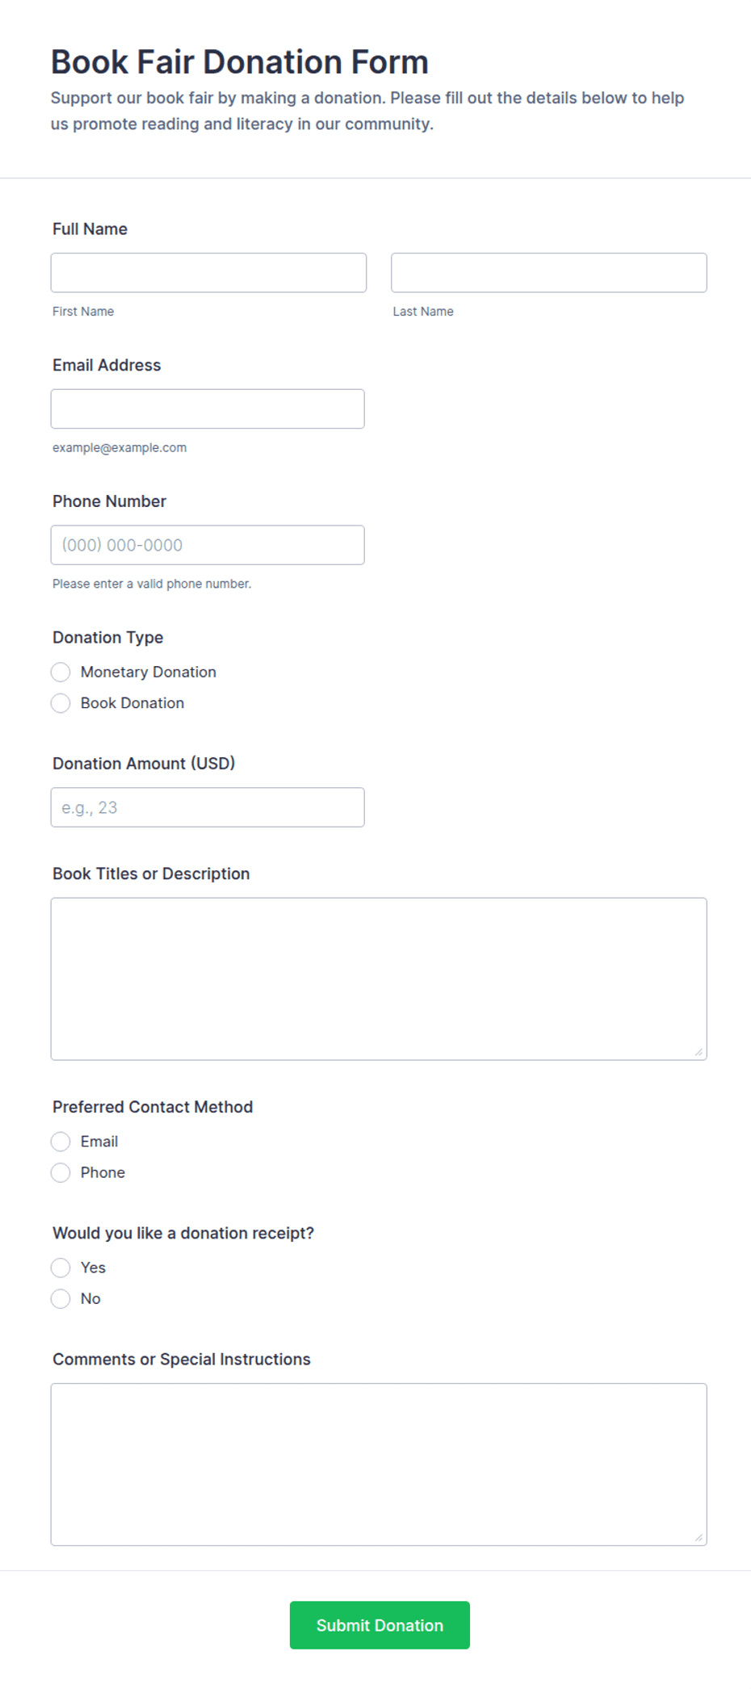Screen dimensions: 751x1689
Task: Click the Full Name field label
Action: point(90,229)
